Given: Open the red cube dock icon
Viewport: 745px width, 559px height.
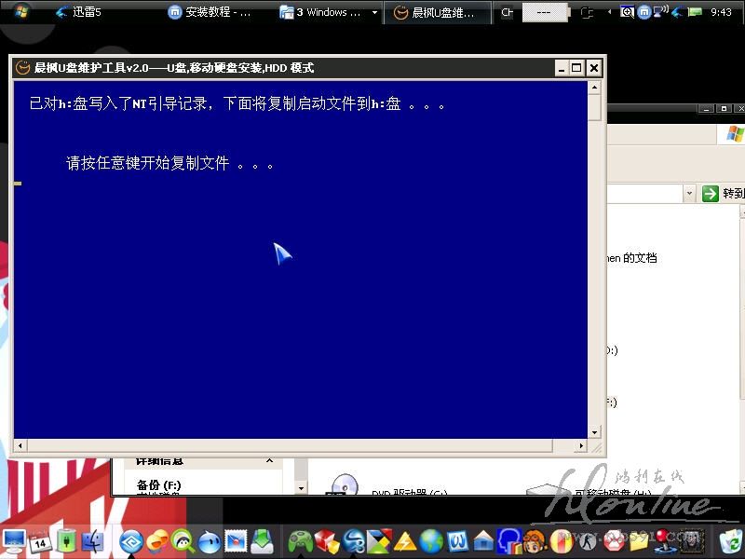Looking at the screenshot, I should click(327, 542).
